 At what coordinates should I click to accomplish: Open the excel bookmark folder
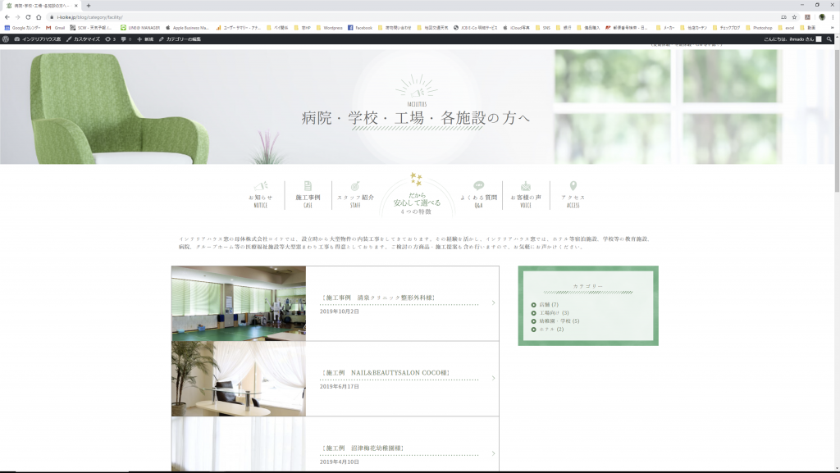coord(786,28)
